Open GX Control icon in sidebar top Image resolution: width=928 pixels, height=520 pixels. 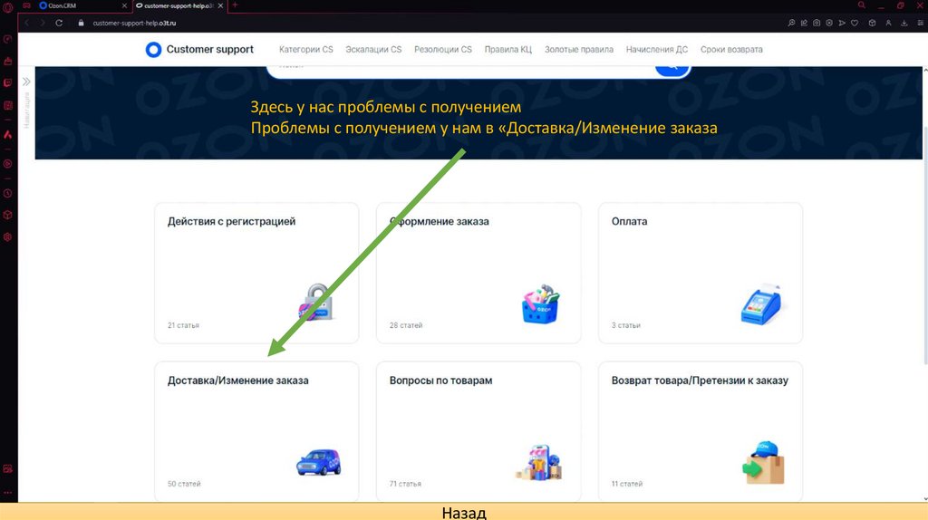pyautogui.click(x=7, y=39)
